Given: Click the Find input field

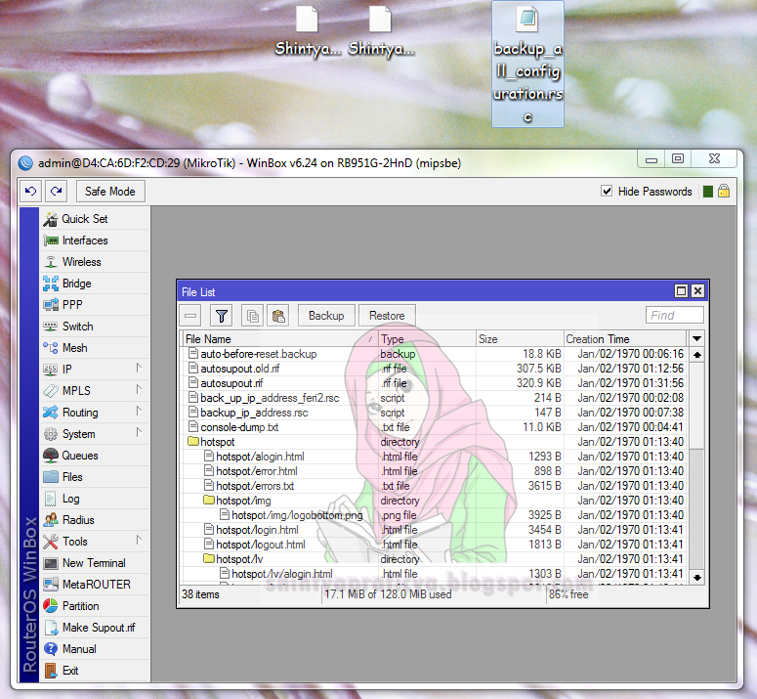Looking at the screenshot, I should pos(674,316).
